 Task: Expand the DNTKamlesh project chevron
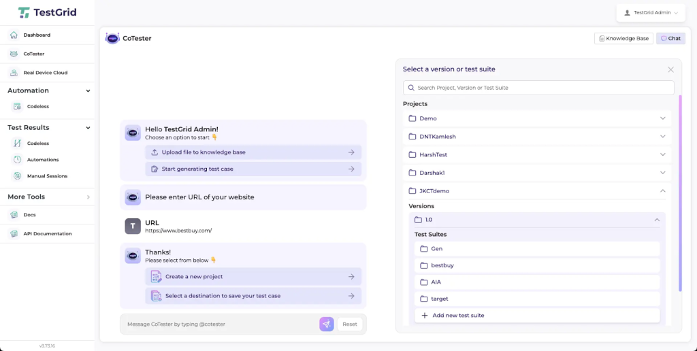tap(663, 137)
